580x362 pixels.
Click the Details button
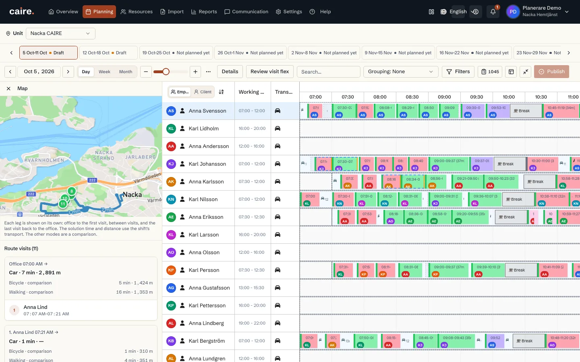230,72
